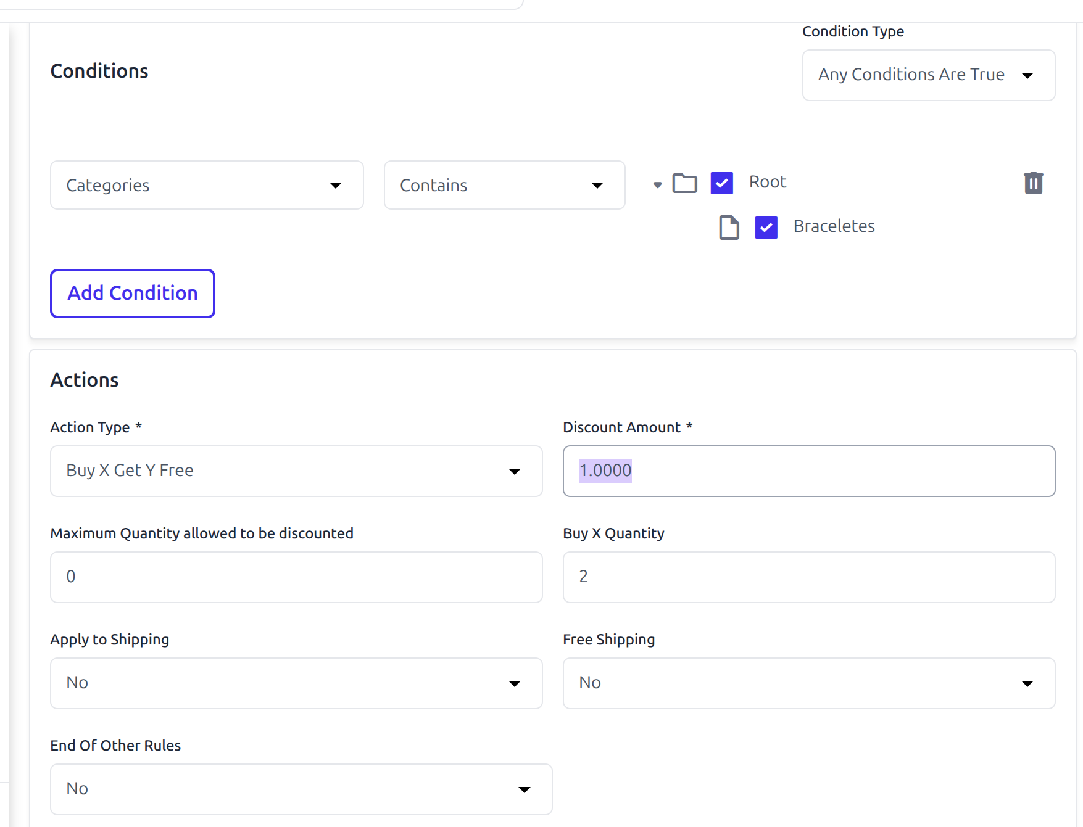
Task: Open the Condition Type dropdown
Action: click(x=928, y=75)
